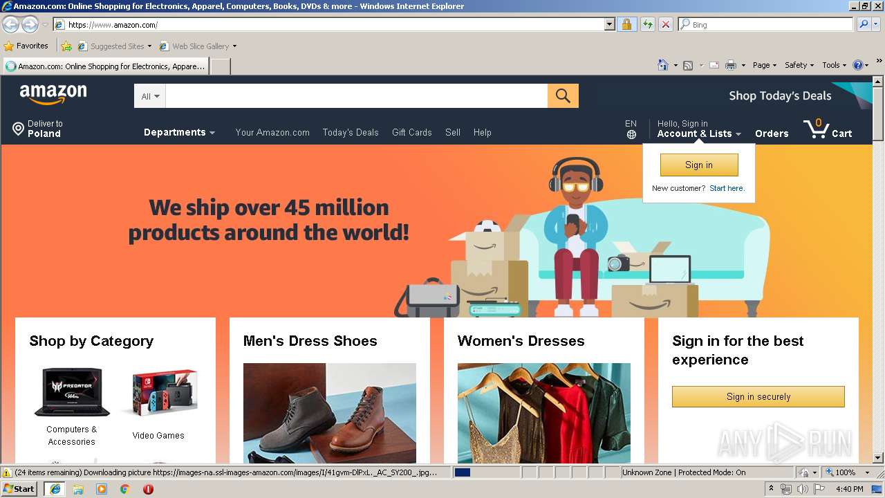The width and height of the screenshot is (885, 498).
Task: Click the Windows Start button
Action: tap(19, 489)
